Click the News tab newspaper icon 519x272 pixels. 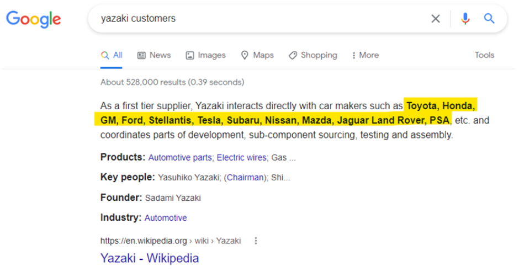[141, 55]
